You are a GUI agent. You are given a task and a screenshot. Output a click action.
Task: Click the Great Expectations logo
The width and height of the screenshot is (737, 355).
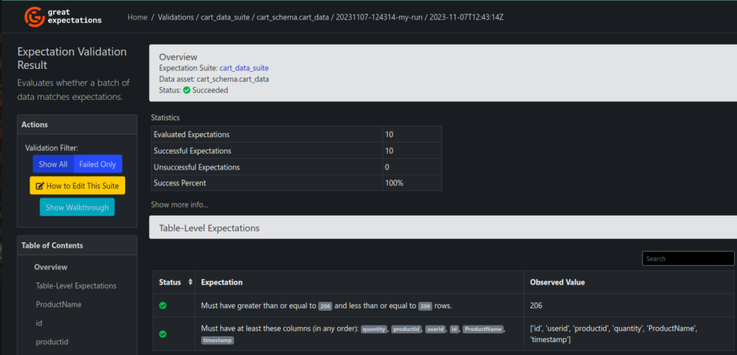click(63, 16)
